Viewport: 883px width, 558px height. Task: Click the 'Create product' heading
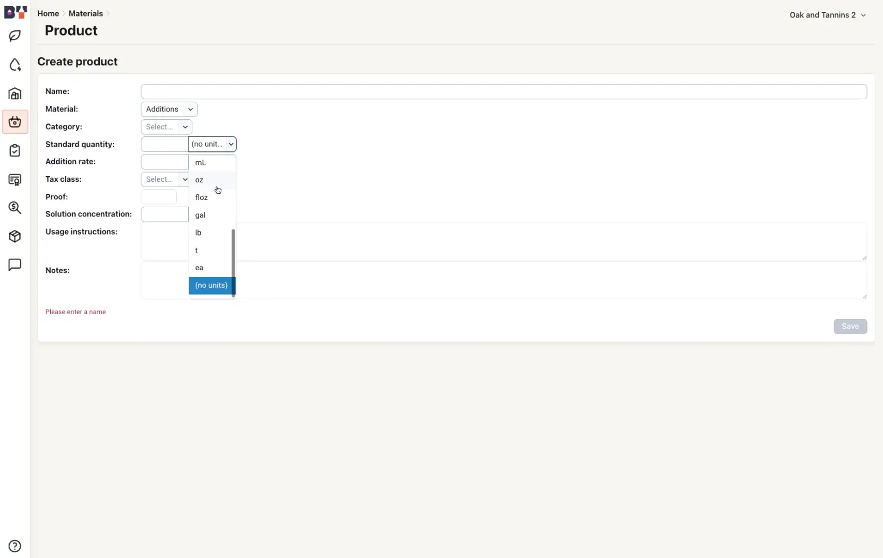[78, 61]
